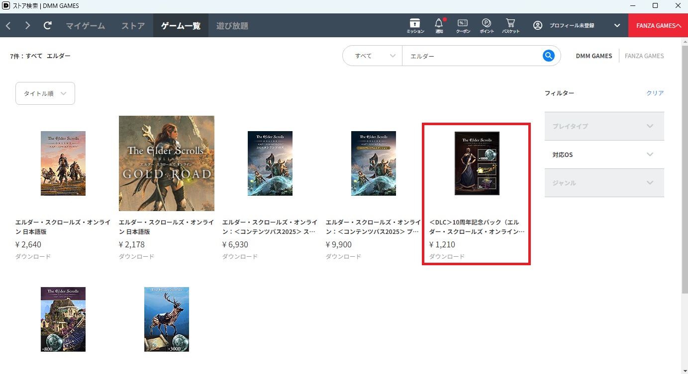Viewport: 688px width, 374px height.
Task: Click プロフィール未登録 account name
Action: [572, 25]
